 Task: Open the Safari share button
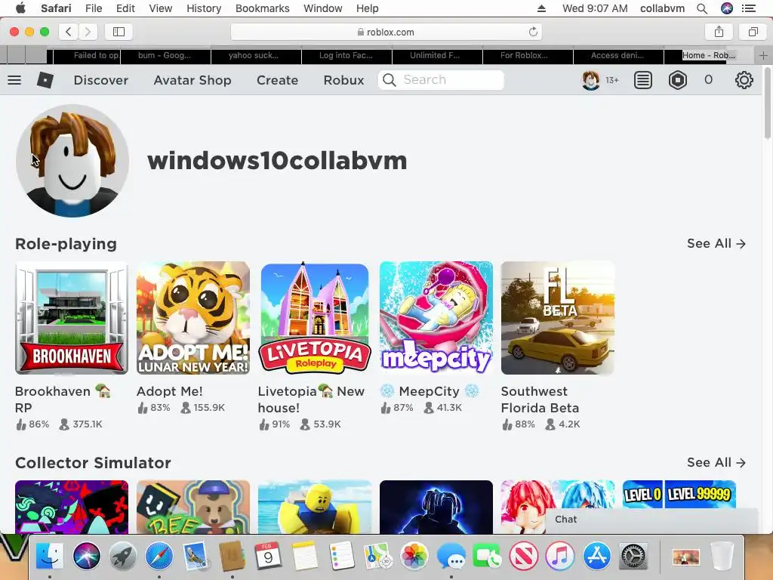click(719, 32)
